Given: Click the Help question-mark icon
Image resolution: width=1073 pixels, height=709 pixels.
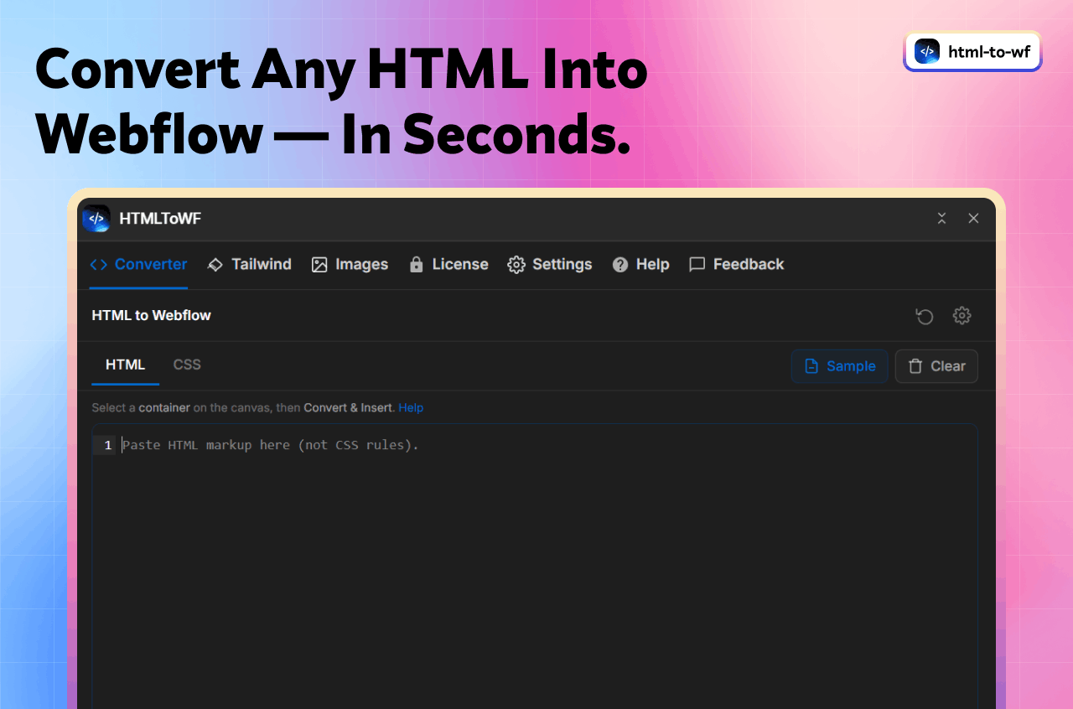Looking at the screenshot, I should coord(619,264).
